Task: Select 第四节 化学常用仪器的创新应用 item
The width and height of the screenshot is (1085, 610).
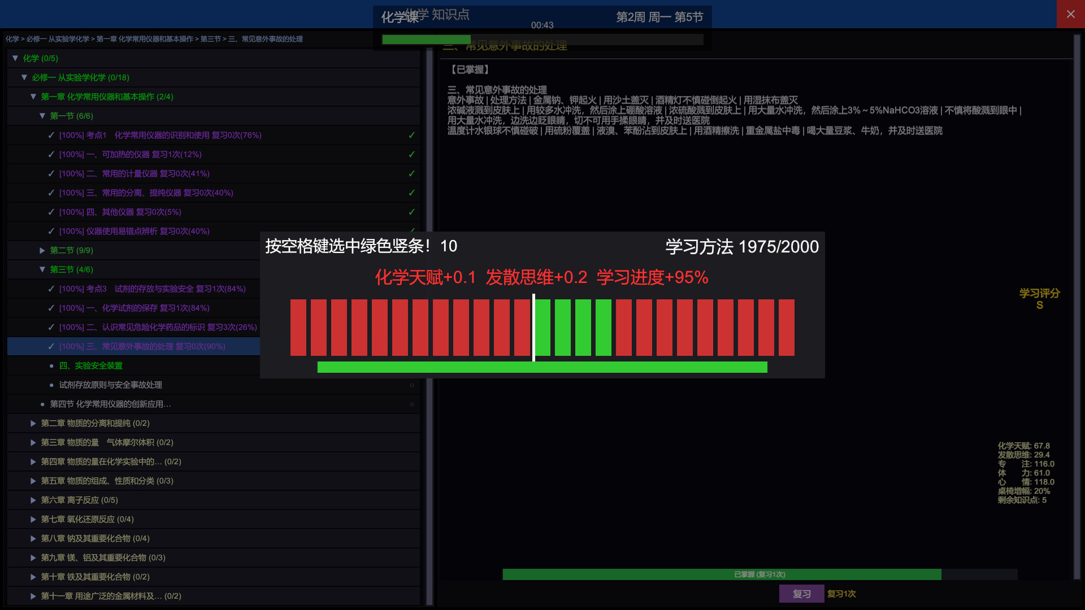Action: coord(214,404)
